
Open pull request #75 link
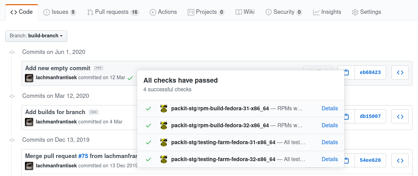pos(83,156)
